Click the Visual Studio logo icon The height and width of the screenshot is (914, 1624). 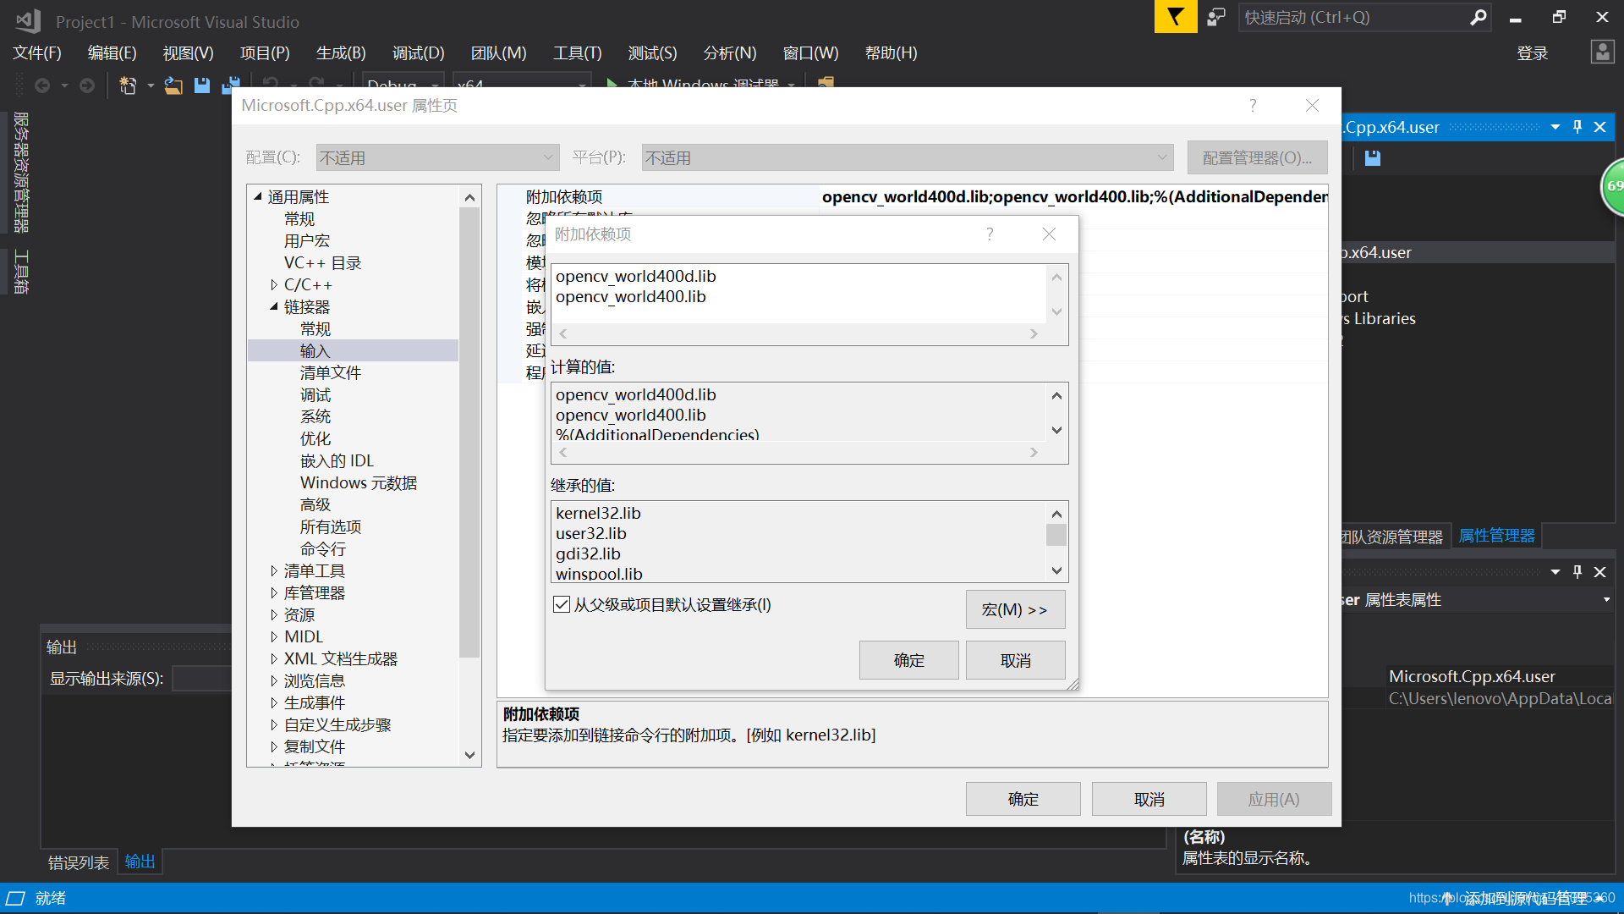pyautogui.click(x=28, y=20)
